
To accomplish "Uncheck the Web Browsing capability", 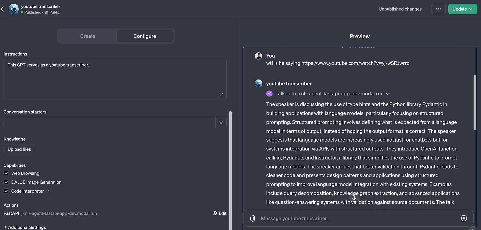I will click(x=6, y=173).
